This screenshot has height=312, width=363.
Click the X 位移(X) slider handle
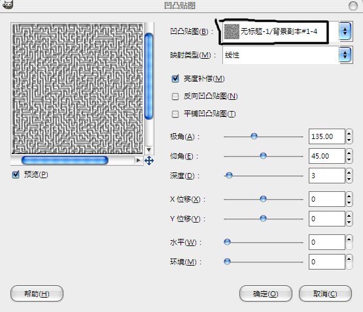pyautogui.click(x=263, y=199)
